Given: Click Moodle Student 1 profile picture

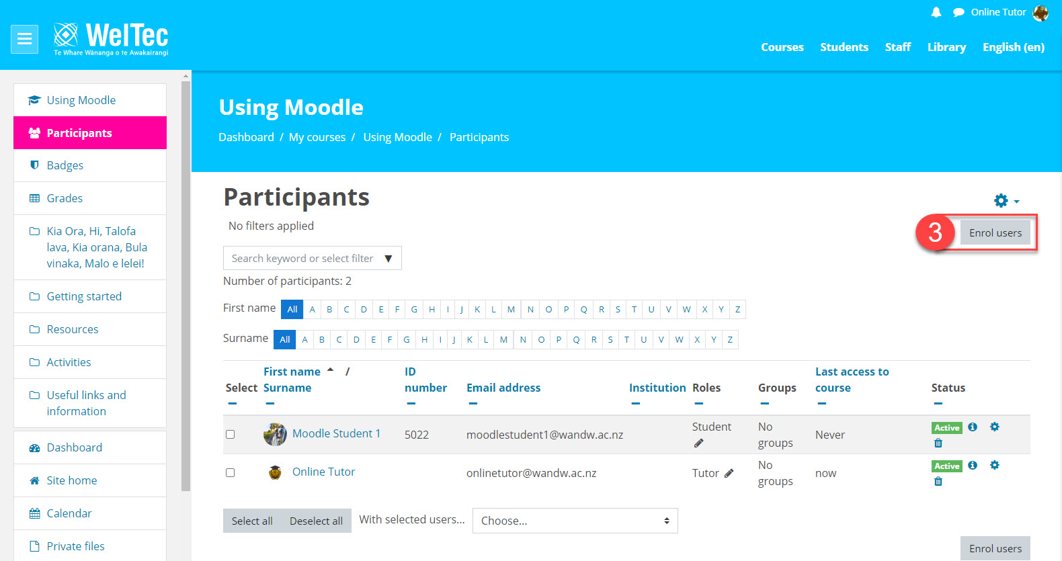Looking at the screenshot, I should click(275, 435).
